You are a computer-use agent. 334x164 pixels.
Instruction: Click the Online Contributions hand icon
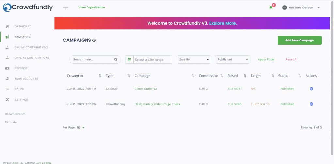click(7, 47)
